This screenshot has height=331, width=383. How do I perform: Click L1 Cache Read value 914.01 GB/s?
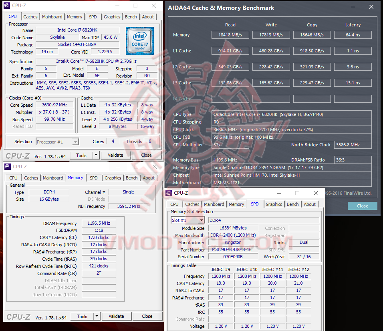tap(230, 51)
